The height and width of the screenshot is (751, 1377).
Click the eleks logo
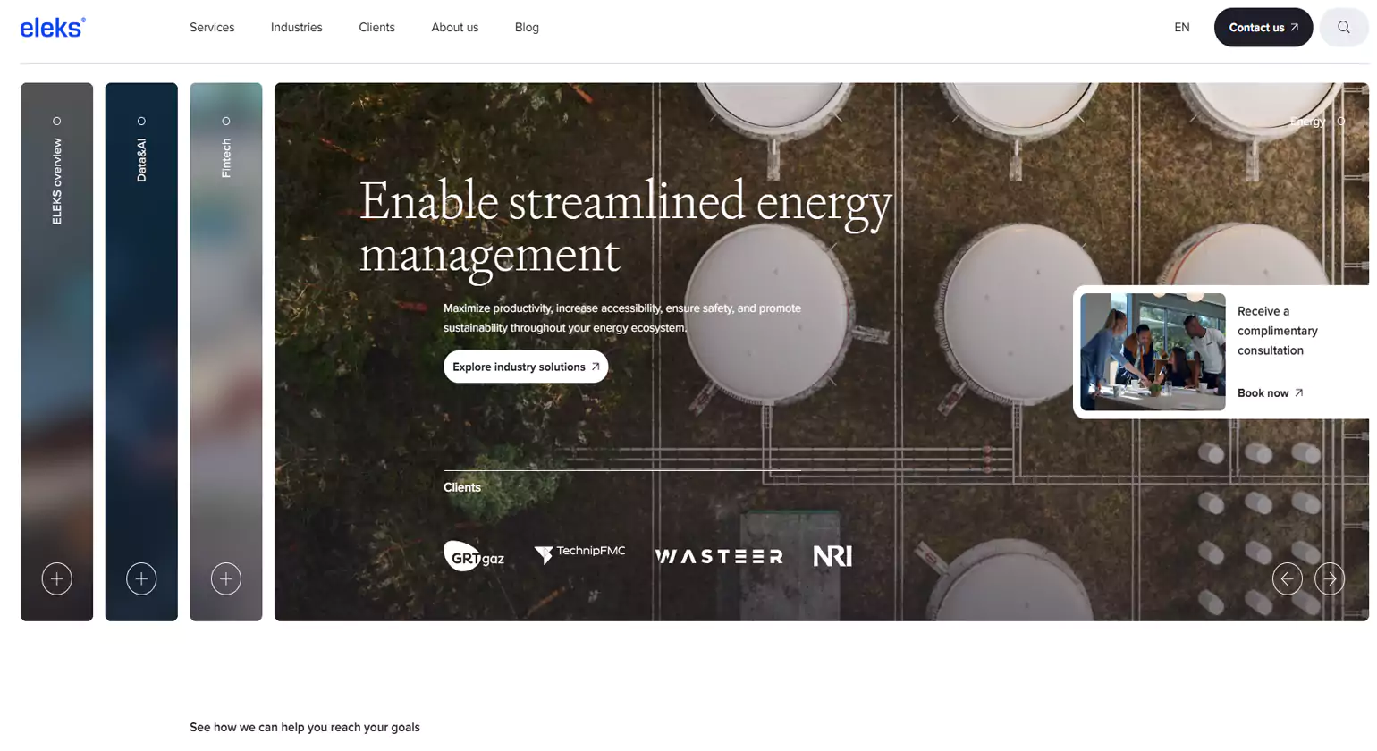point(53,28)
